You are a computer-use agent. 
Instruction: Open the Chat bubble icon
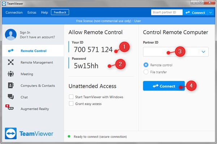(x=10, y=97)
